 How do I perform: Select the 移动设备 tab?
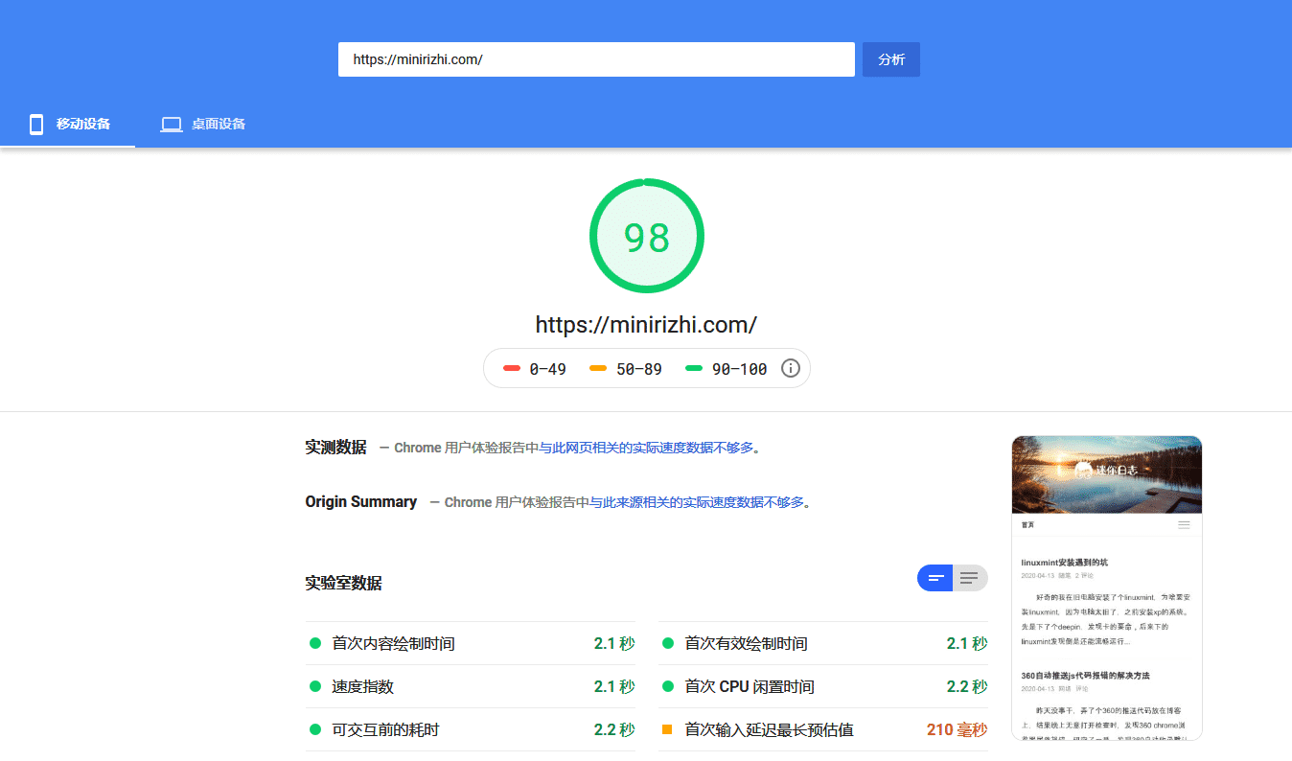[68, 124]
